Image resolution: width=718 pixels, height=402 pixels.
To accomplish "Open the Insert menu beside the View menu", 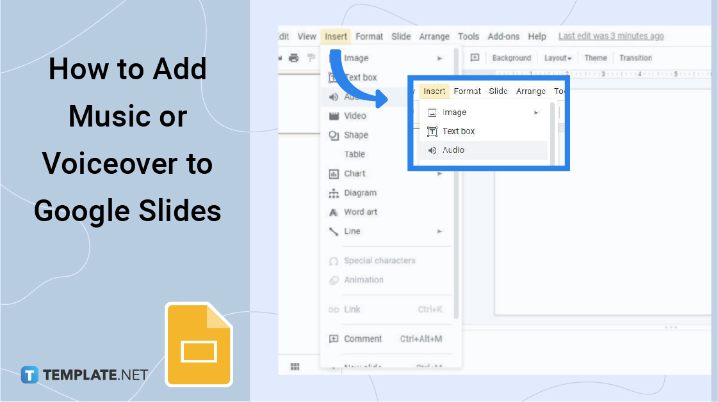I will 336,36.
